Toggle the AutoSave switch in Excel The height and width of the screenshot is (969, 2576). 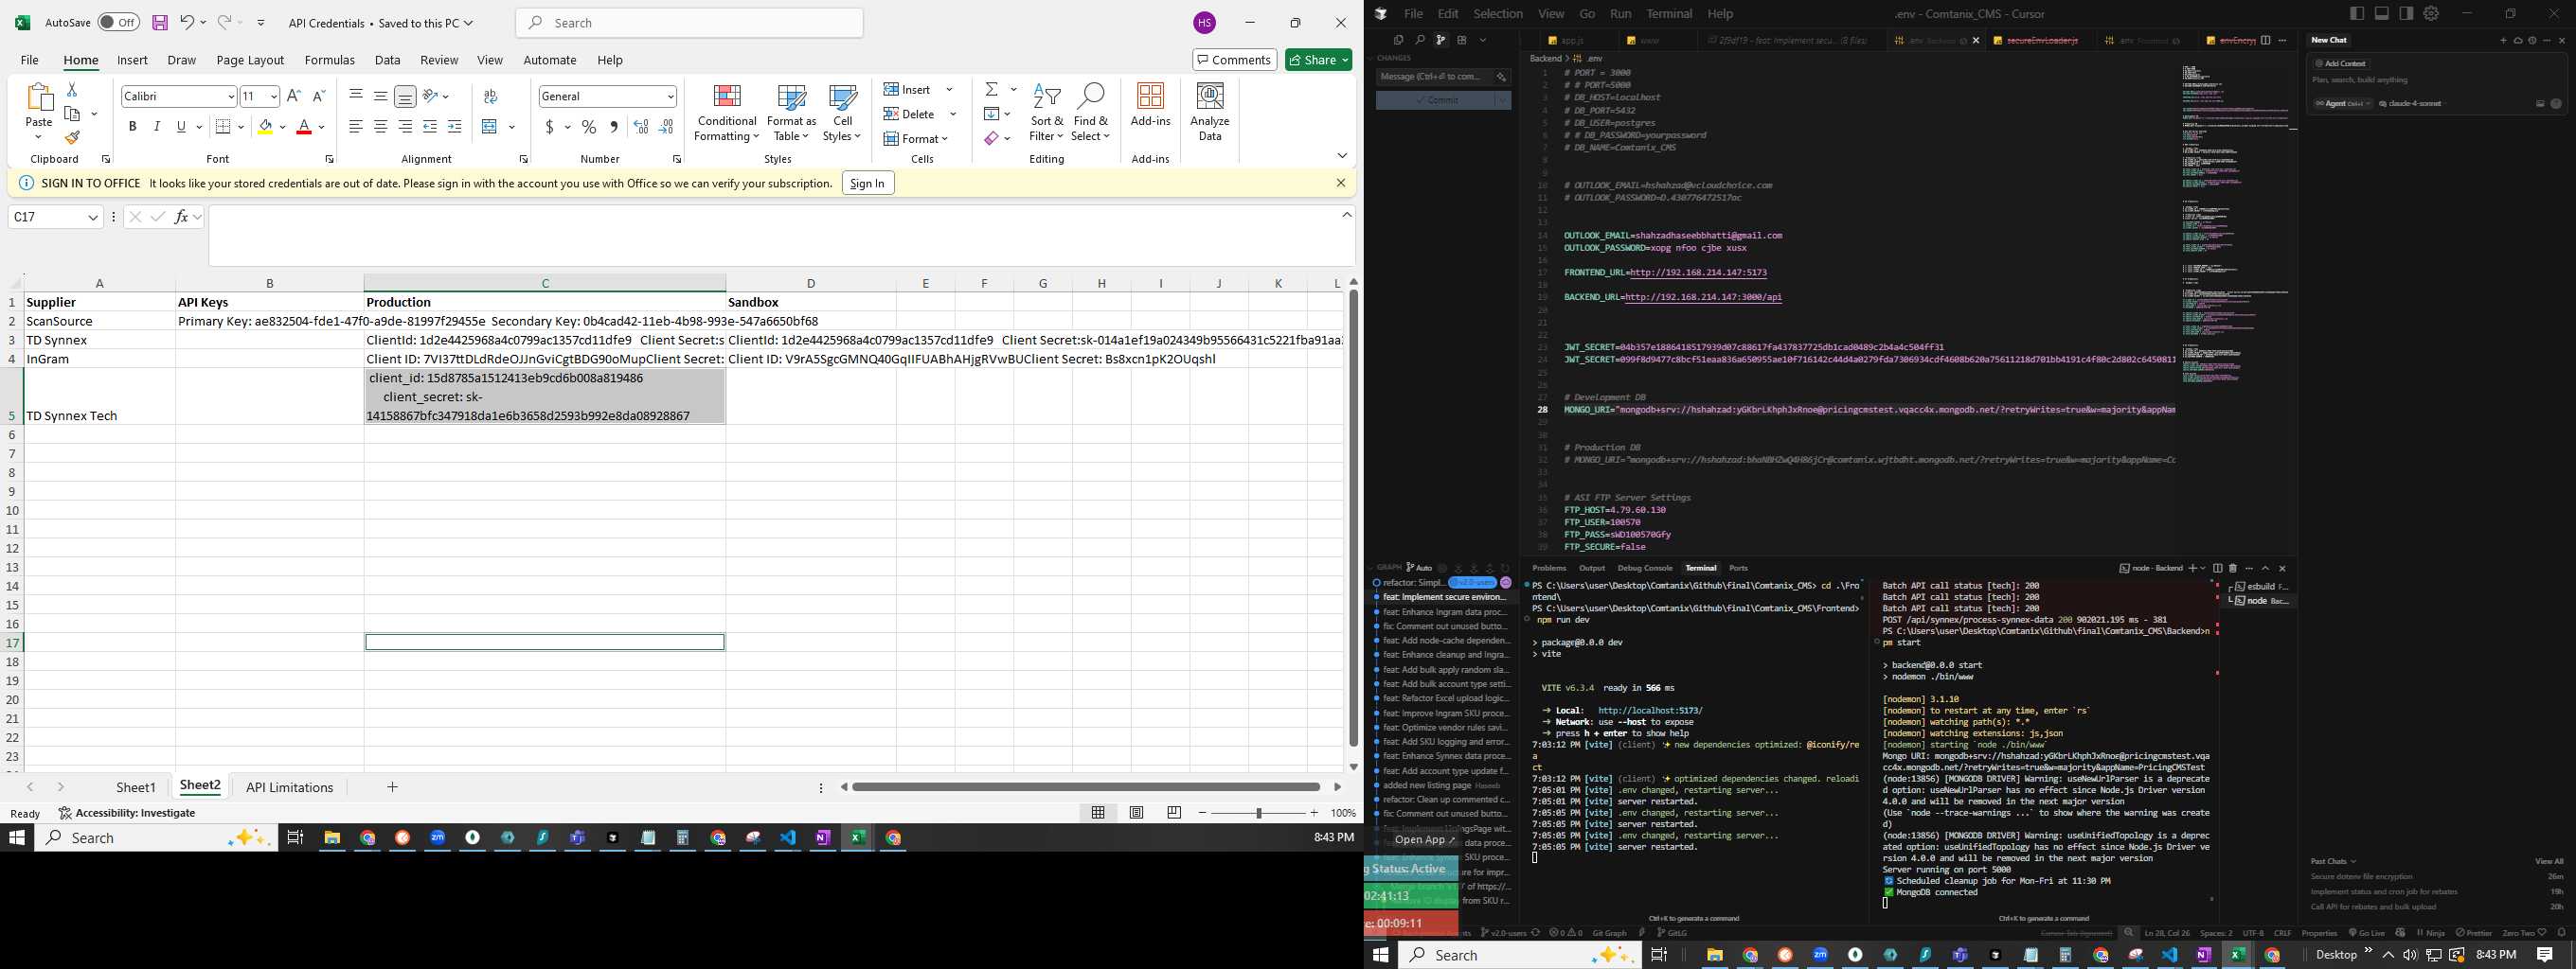tap(118, 22)
